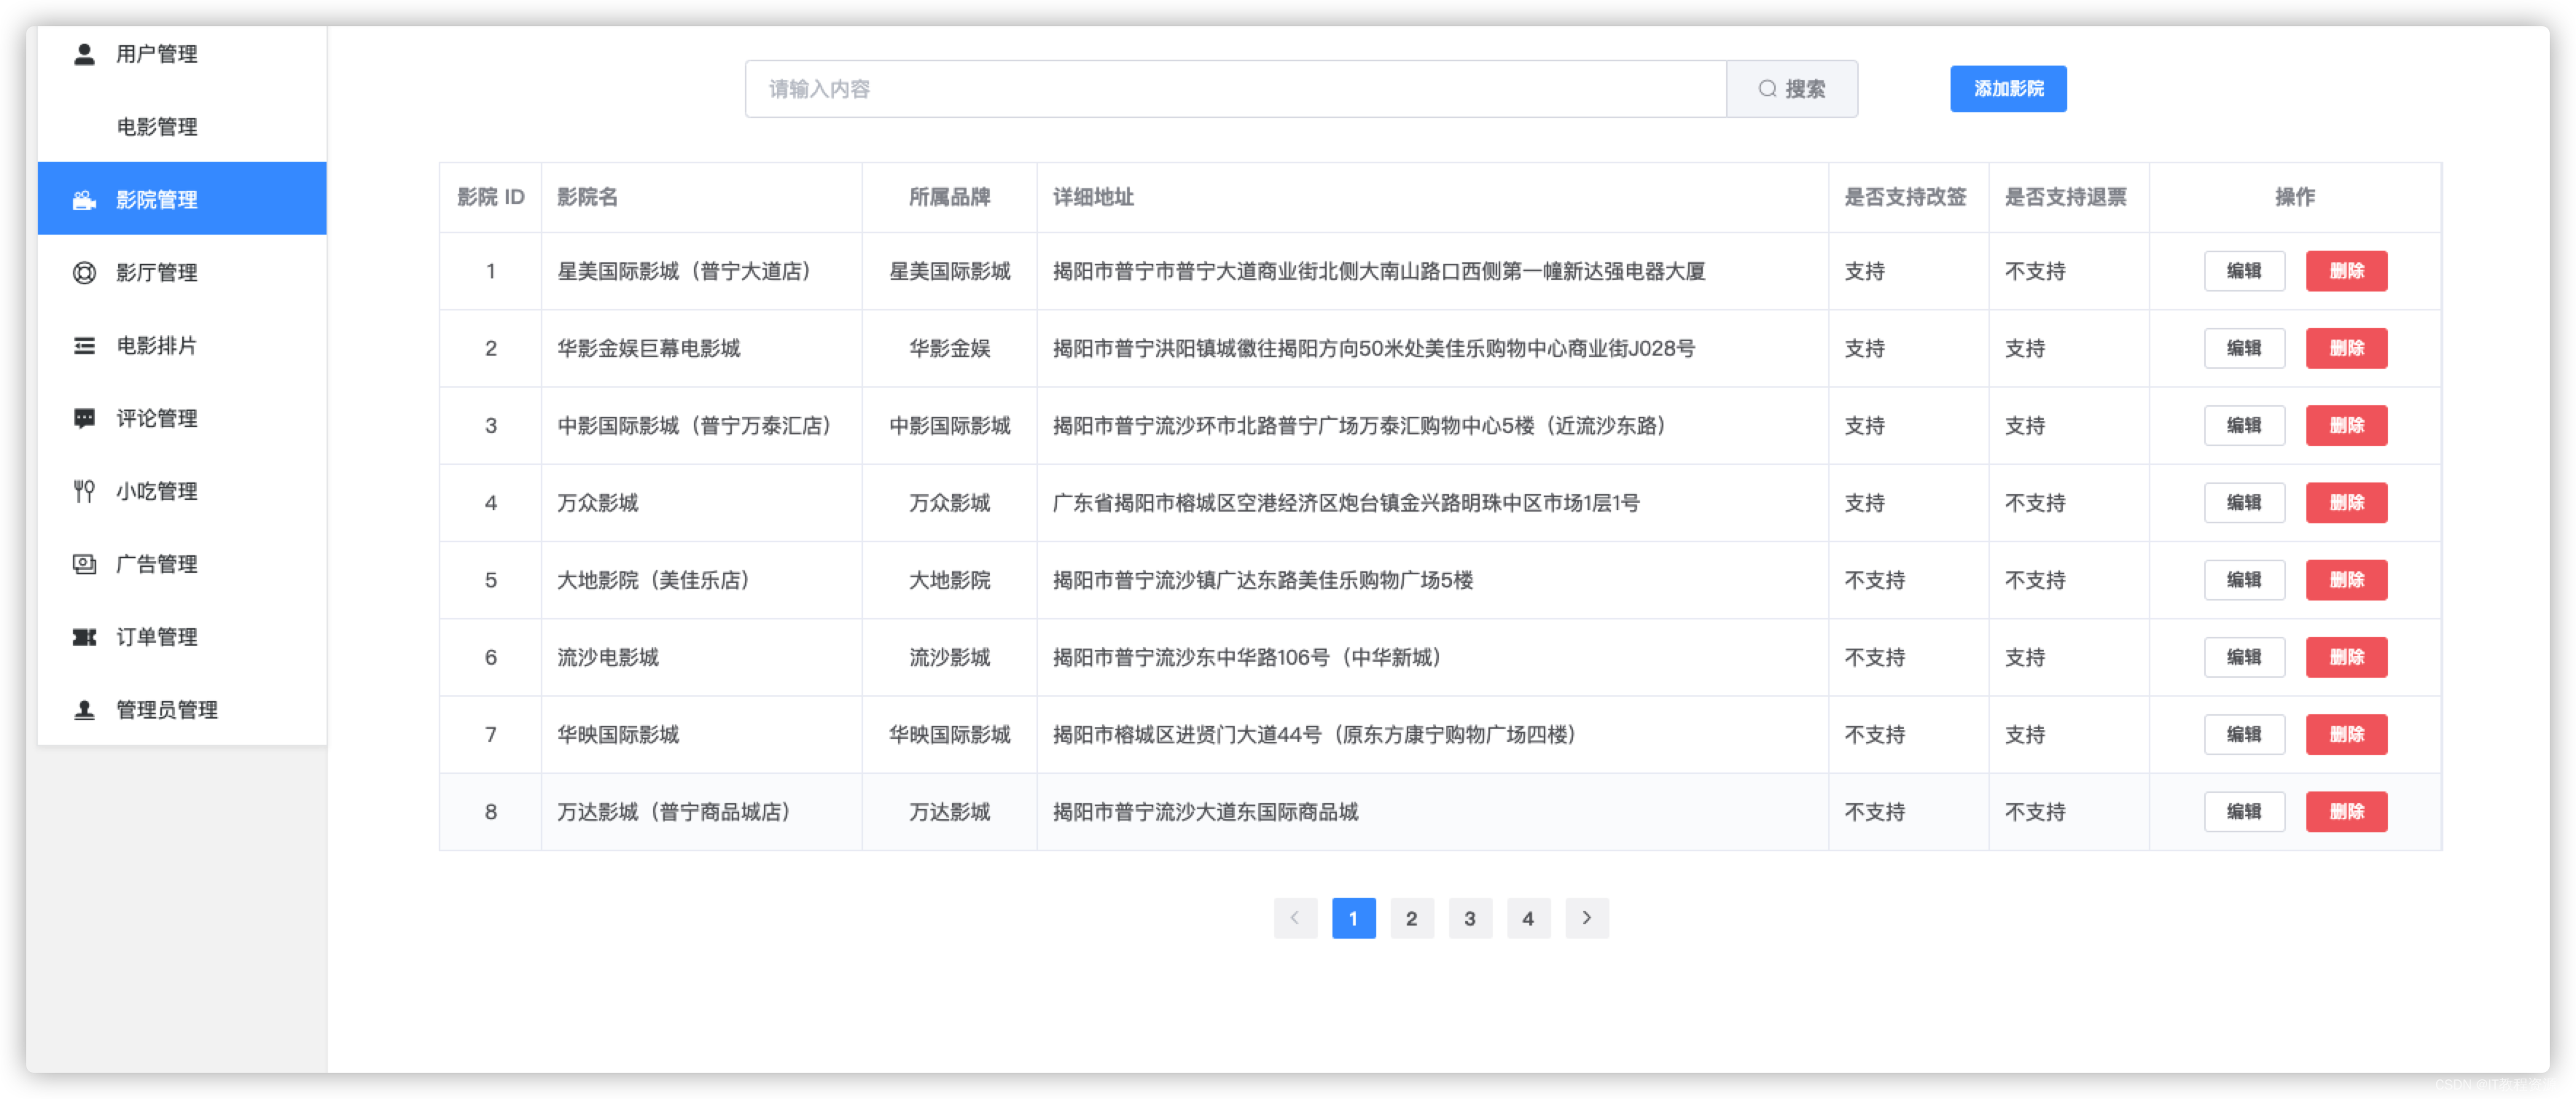Click the cinema management camera icon
The height and width of the screenshot is (1099, 2576).
click(x=84, y=200)
